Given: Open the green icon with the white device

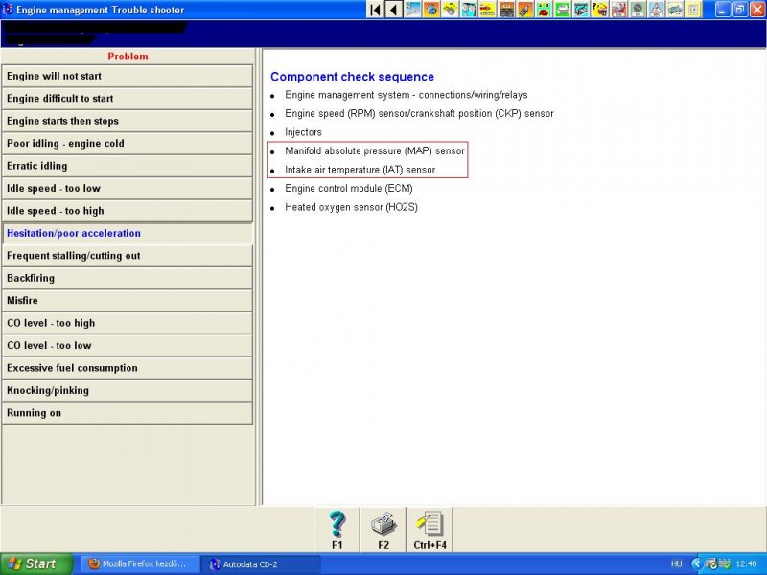Looking at the screenshot, I should (562, 10).
